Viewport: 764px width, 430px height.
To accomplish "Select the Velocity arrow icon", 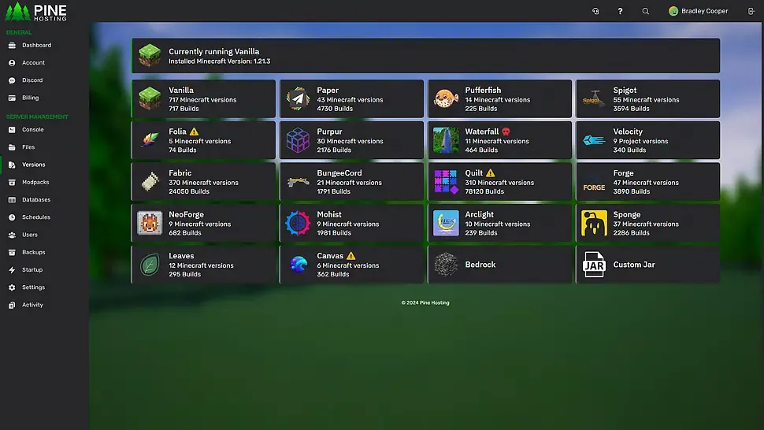I will click(x=594, y=140).
